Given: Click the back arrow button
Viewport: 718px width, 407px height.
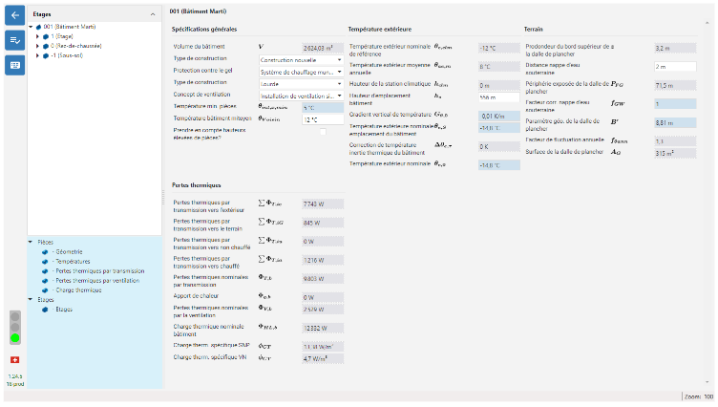Looking at the screenshot, I should tap(14, 15).
